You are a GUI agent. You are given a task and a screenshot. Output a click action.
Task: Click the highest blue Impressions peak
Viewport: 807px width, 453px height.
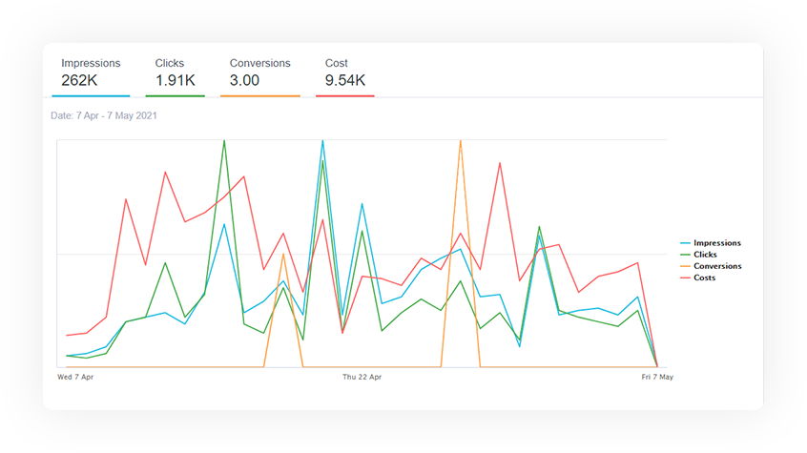tap(322, 141)
